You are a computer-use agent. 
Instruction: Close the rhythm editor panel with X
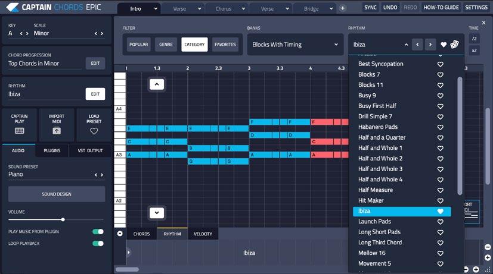click(x=483, y=23)
